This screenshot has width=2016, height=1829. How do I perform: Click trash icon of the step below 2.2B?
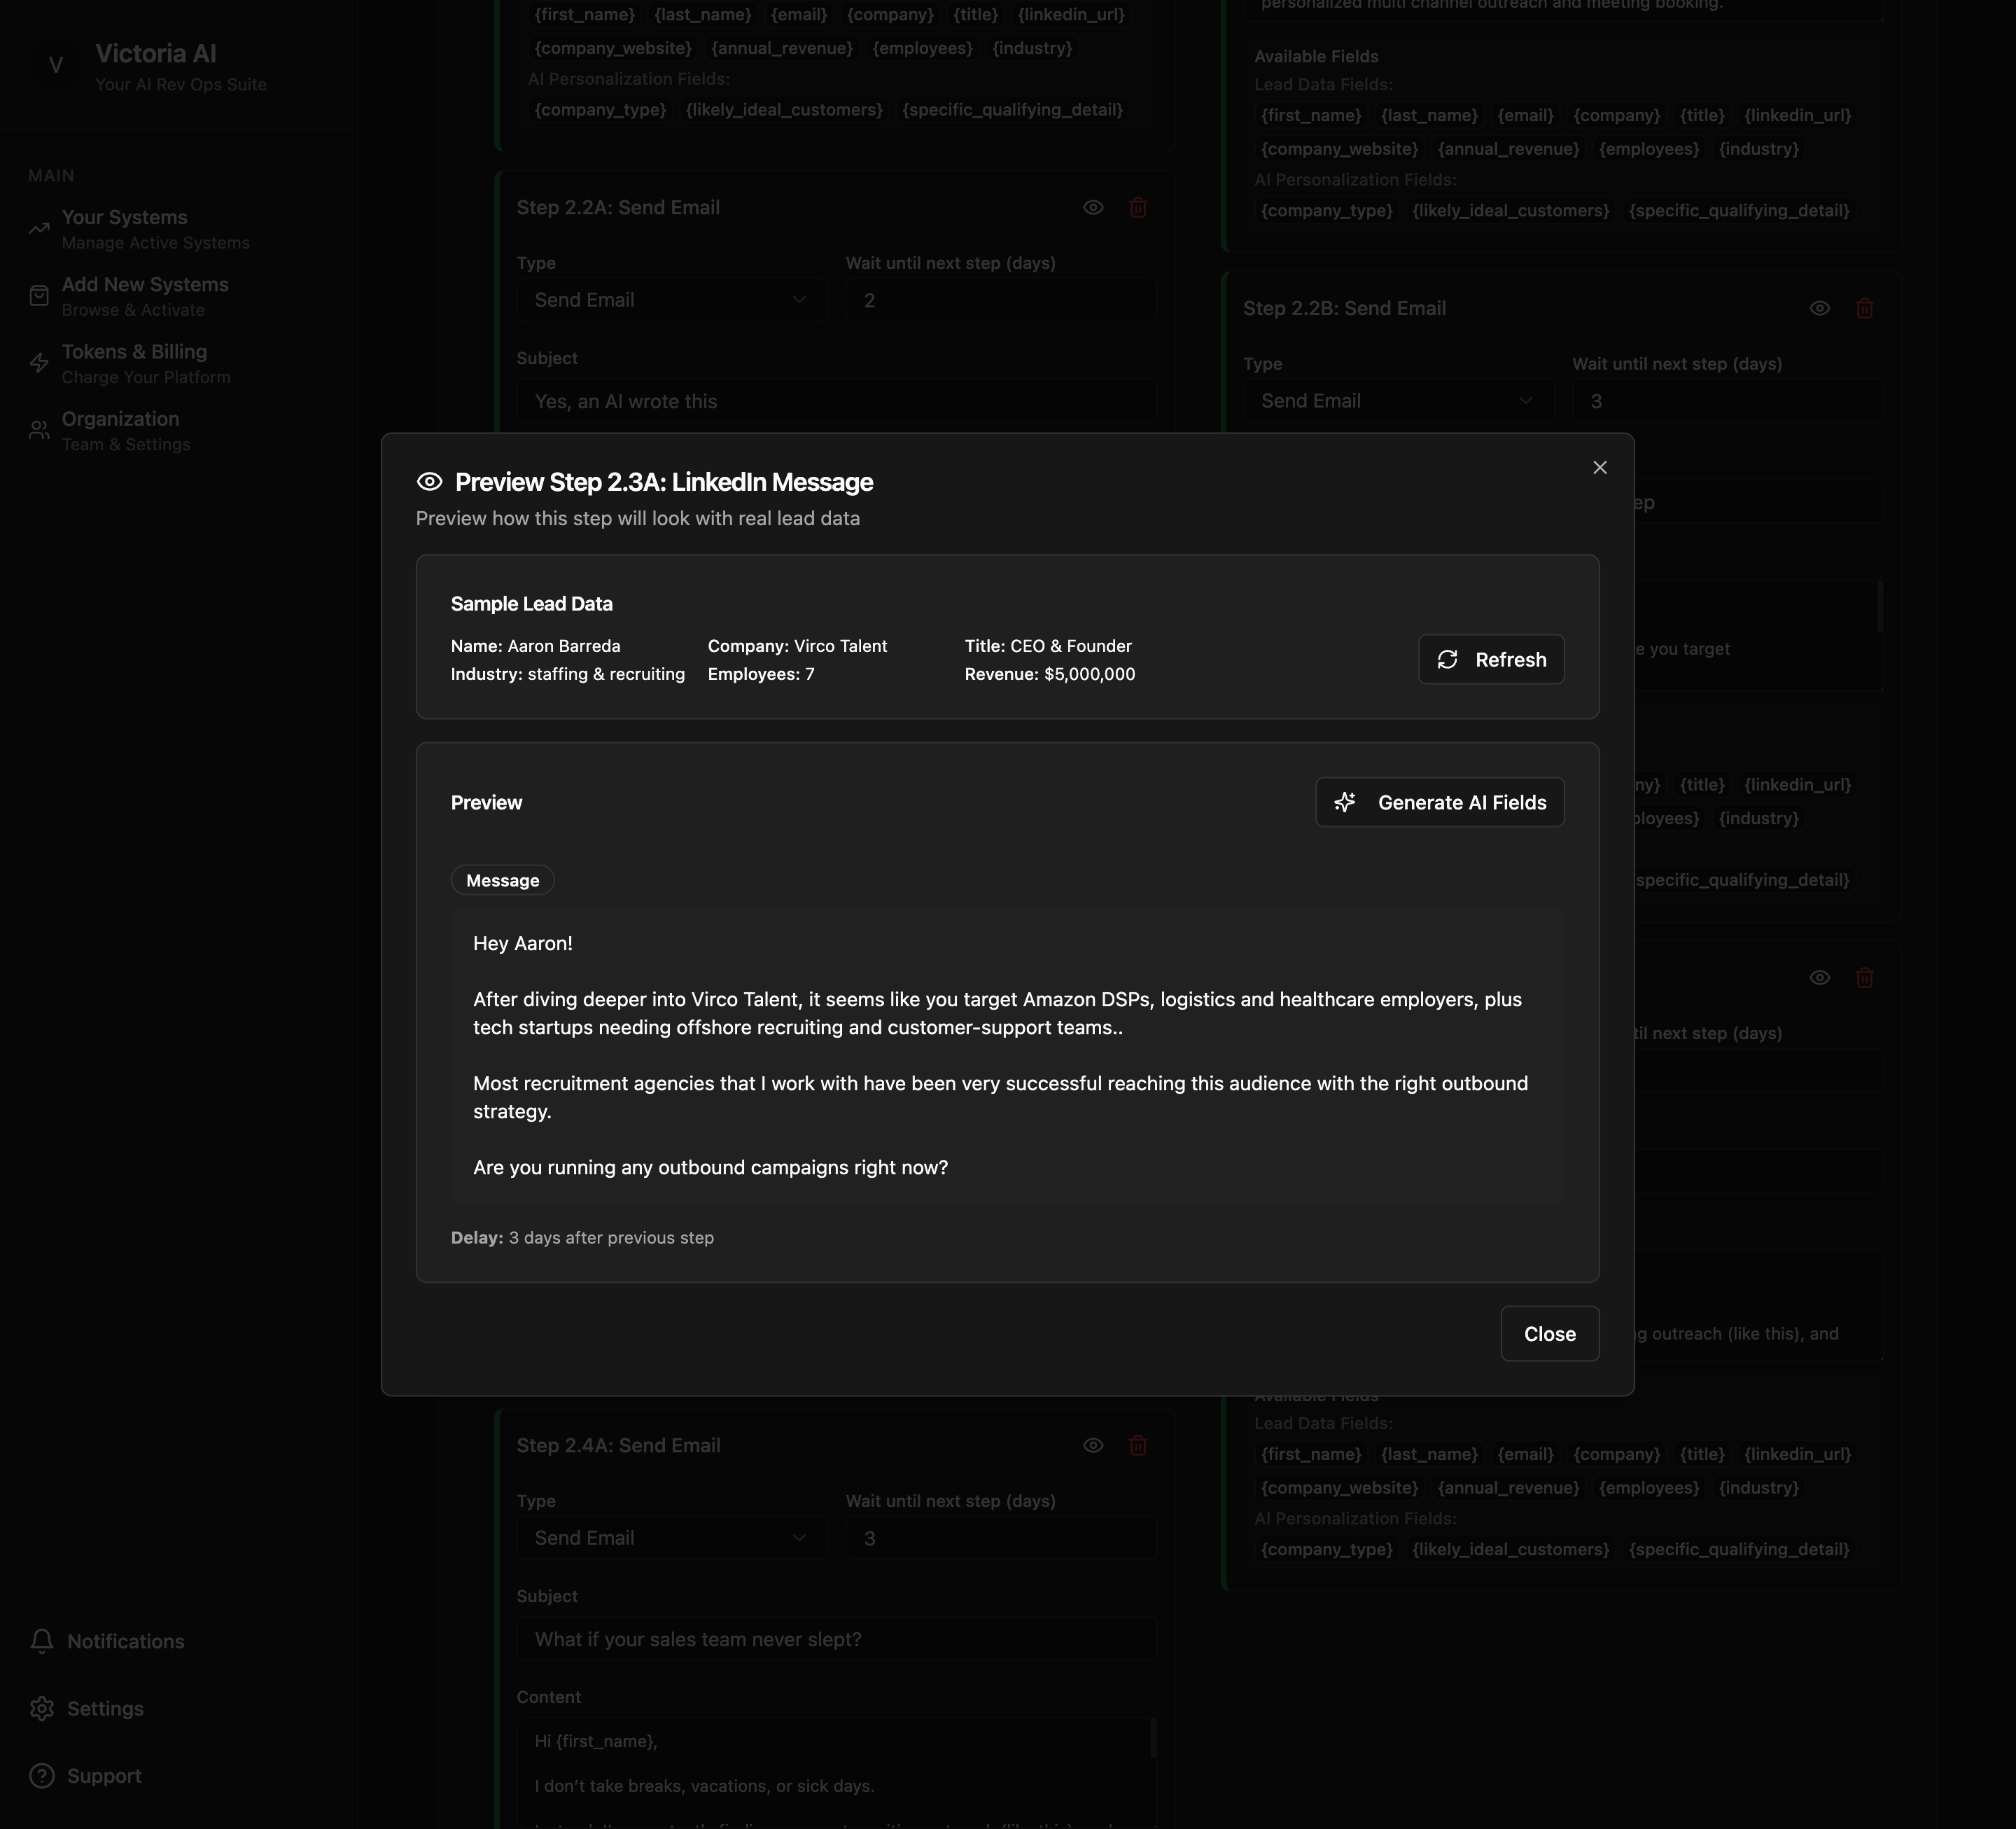[1864, 978]
